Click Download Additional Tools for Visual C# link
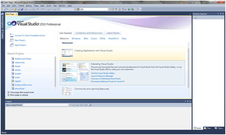The width and height of the screenshot is (226, 135). (x=108, y=81)
